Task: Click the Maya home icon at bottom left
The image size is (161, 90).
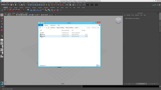Action: pyautogui.click(x=2, y=83)
